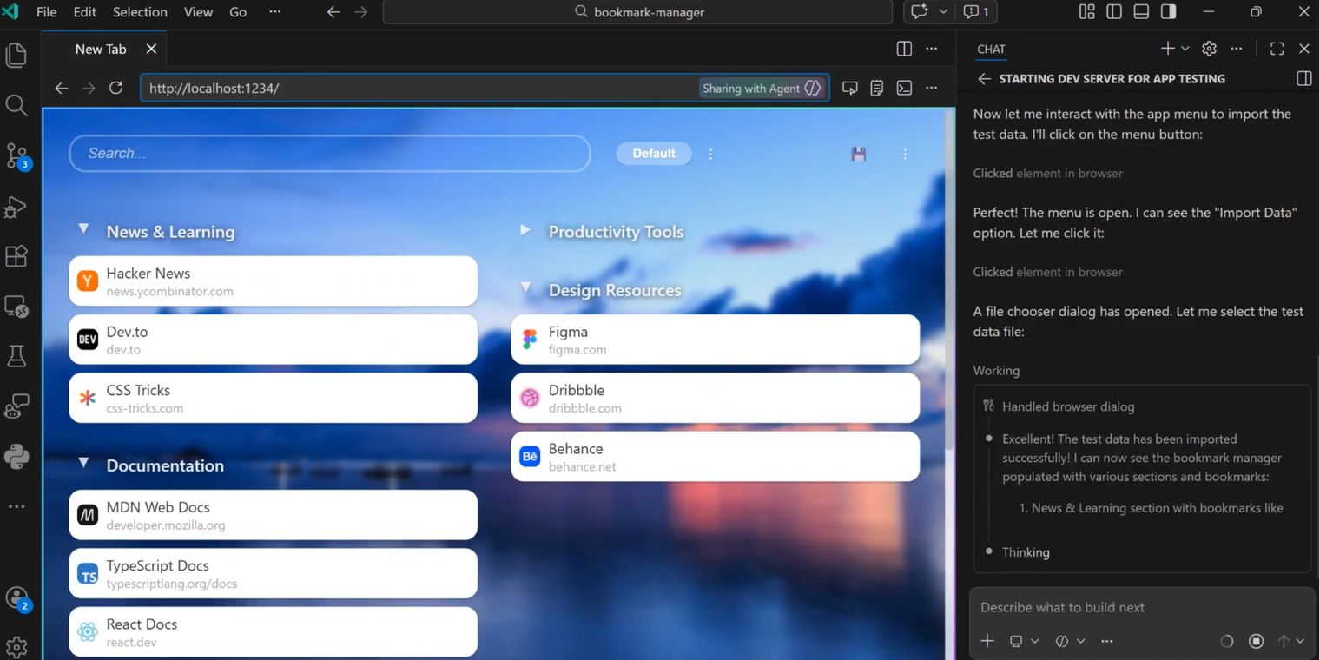Collapse the News & Learning section
The width and height of the screenshot is (1320, 660).
coord(83,229)
